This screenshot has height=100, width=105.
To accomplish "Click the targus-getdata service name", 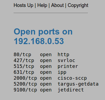I will pos(78,84).
